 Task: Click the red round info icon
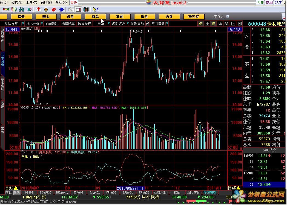click(x=54, y=9)
